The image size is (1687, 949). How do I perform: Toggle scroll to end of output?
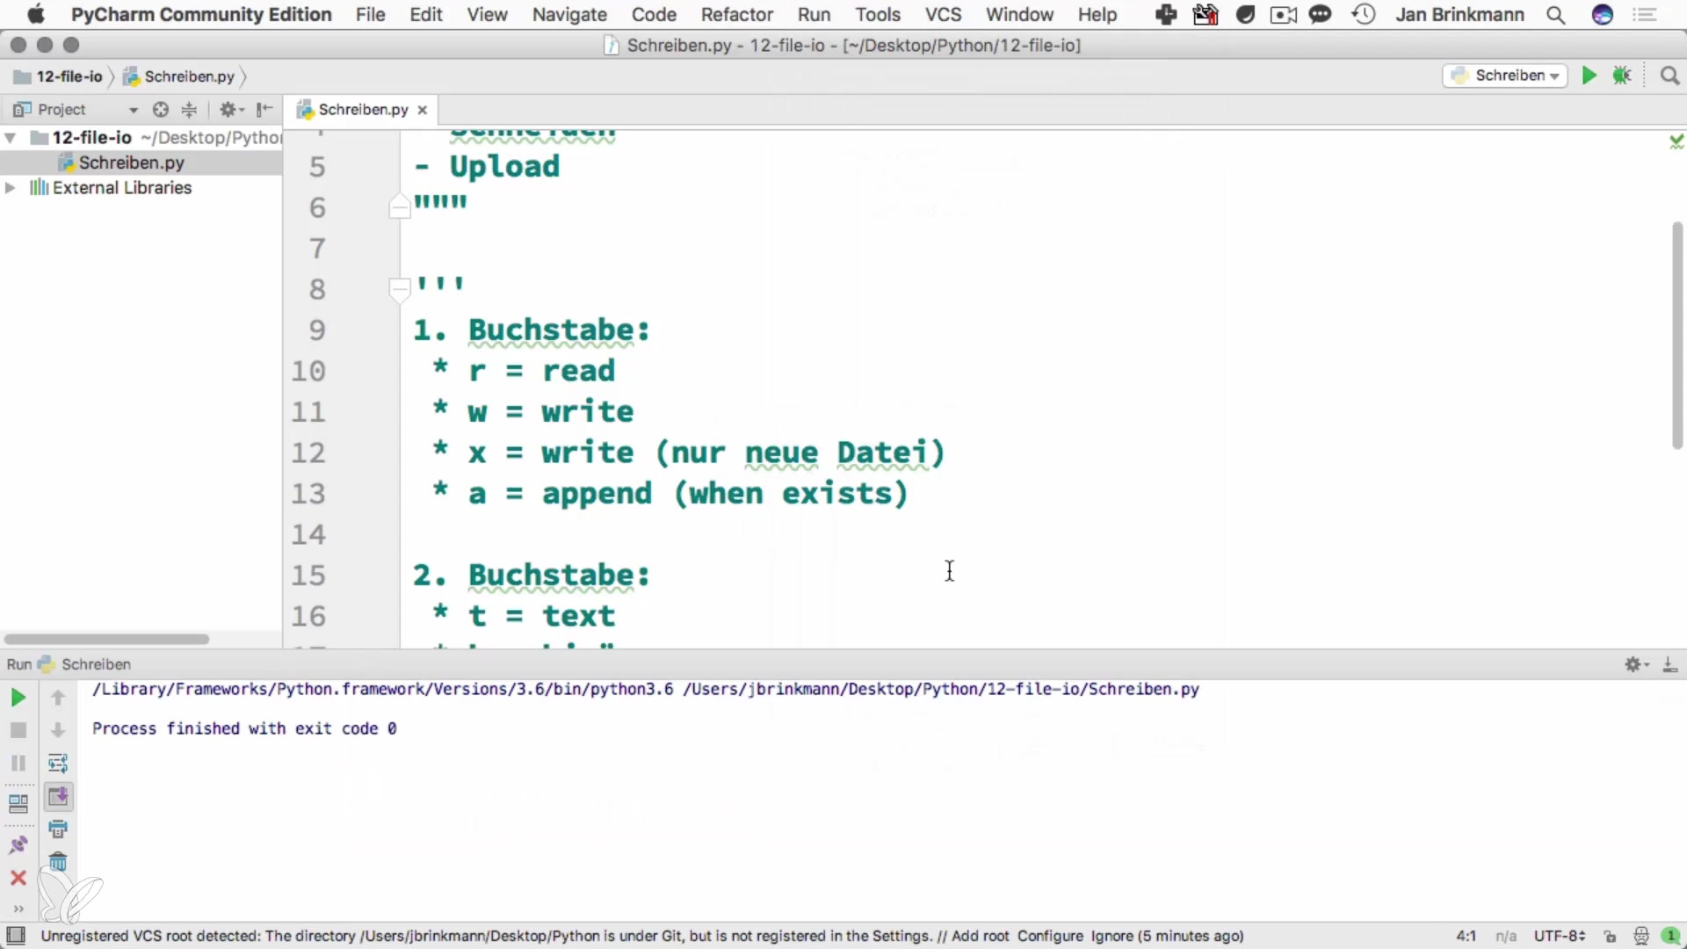pos(58,796)
